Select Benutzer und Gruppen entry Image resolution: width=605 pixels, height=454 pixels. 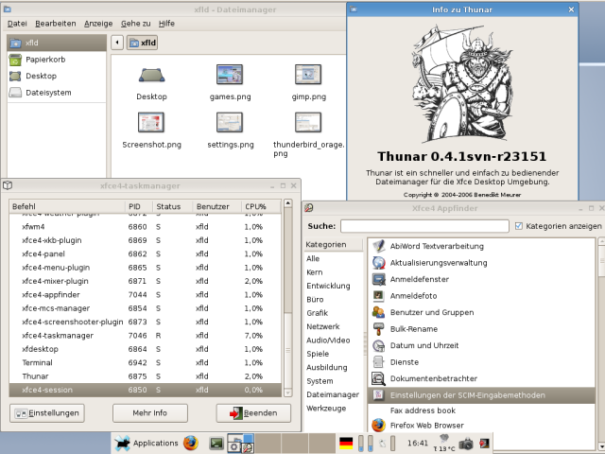pos(481,312)
